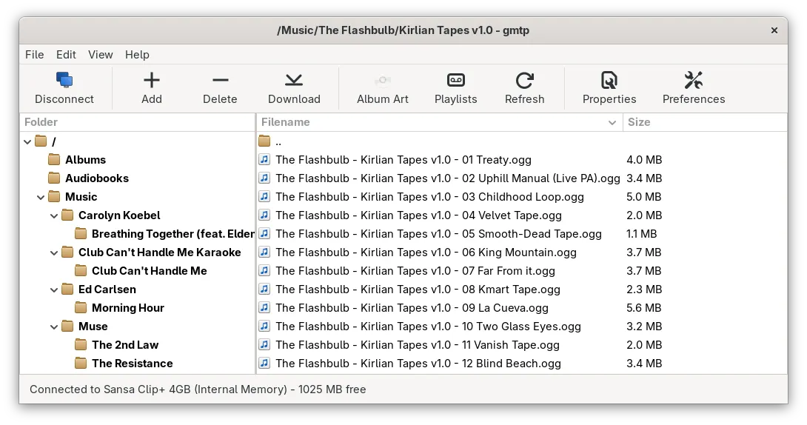Click the parent directory '..' folder icon
Screen dimensions: 807x425
click(x=264, y=141)
